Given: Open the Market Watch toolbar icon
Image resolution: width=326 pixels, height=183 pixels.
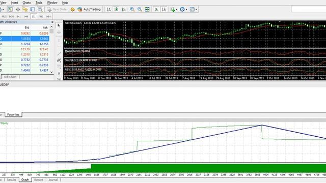Looking at the screenshot, I should click(x=10, y=9).
